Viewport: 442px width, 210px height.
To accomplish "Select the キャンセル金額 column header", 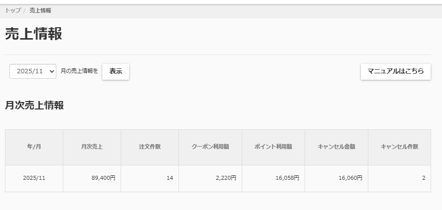I will [x=336, y=147].
